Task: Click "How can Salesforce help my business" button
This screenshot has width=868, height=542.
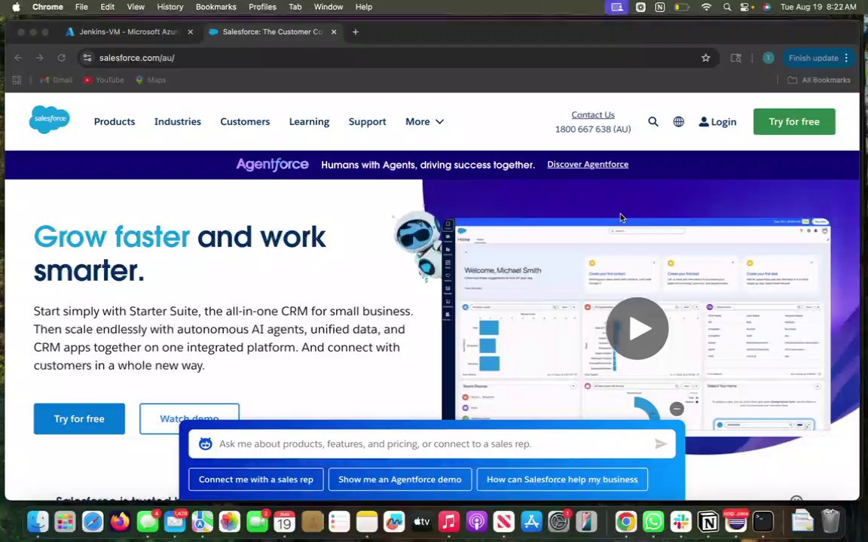Action: (x=562, y=480)
